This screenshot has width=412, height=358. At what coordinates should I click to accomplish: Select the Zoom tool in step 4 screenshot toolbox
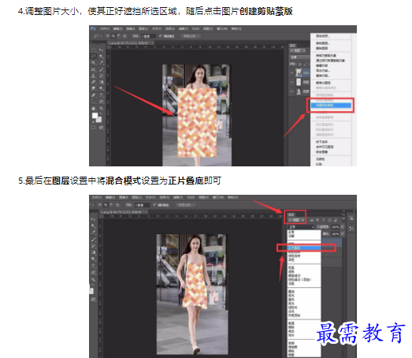tap(101, 109)
